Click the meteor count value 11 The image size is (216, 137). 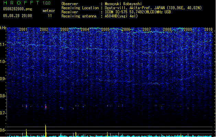(50, 16)
